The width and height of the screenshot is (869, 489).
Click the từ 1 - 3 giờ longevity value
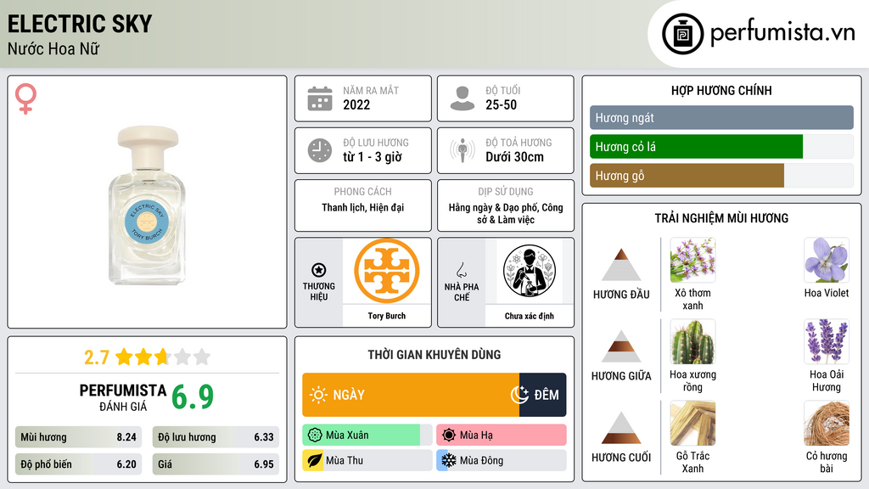[373, 157]
